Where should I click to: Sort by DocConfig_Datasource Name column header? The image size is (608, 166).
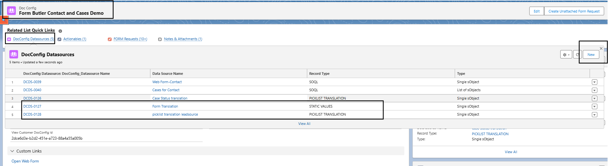tap(66, 74)
